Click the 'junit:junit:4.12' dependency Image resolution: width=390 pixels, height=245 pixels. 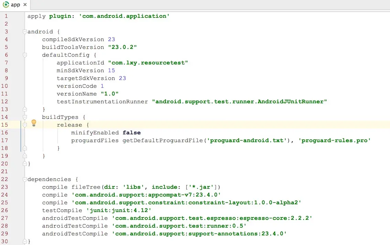point(119,210)
